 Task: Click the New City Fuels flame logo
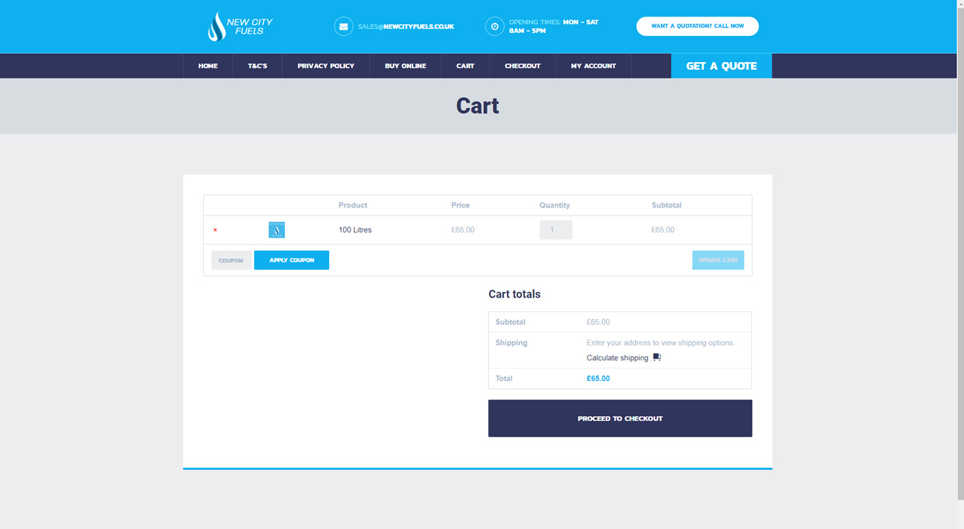[217, 27]
